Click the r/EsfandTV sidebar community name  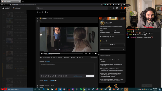tap(109, 23)
